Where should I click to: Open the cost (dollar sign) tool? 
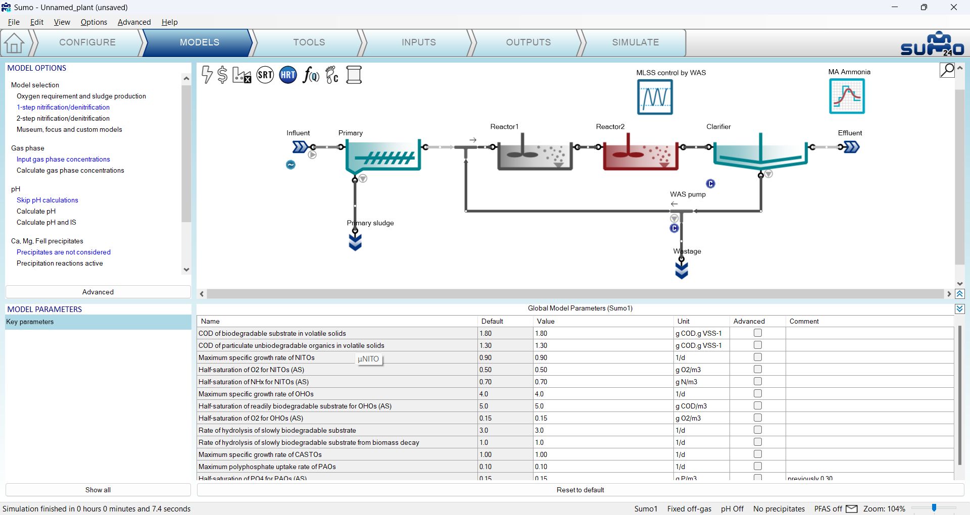coord(222,75)
